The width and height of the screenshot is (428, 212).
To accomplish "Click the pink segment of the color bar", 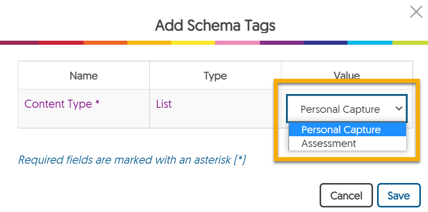I will tap(237, 43).
